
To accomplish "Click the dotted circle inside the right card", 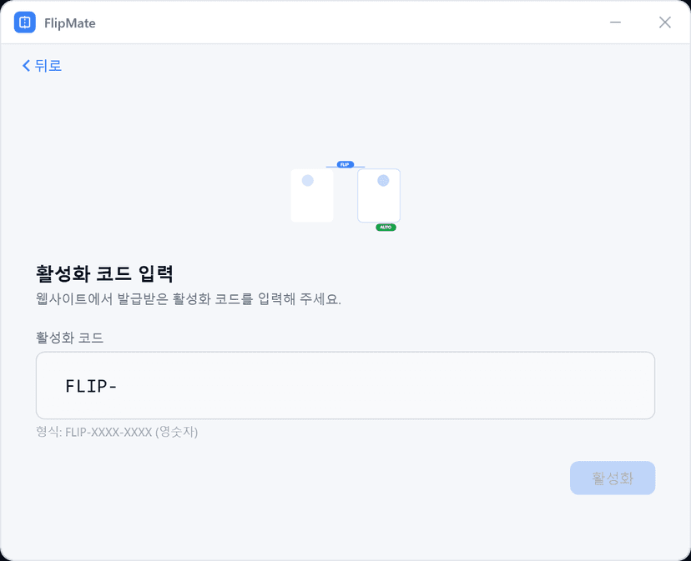I will [x=383, y=181].
